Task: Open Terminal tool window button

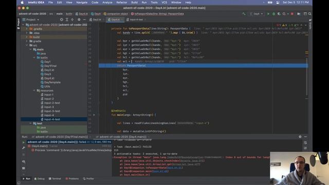Action: 55,179
